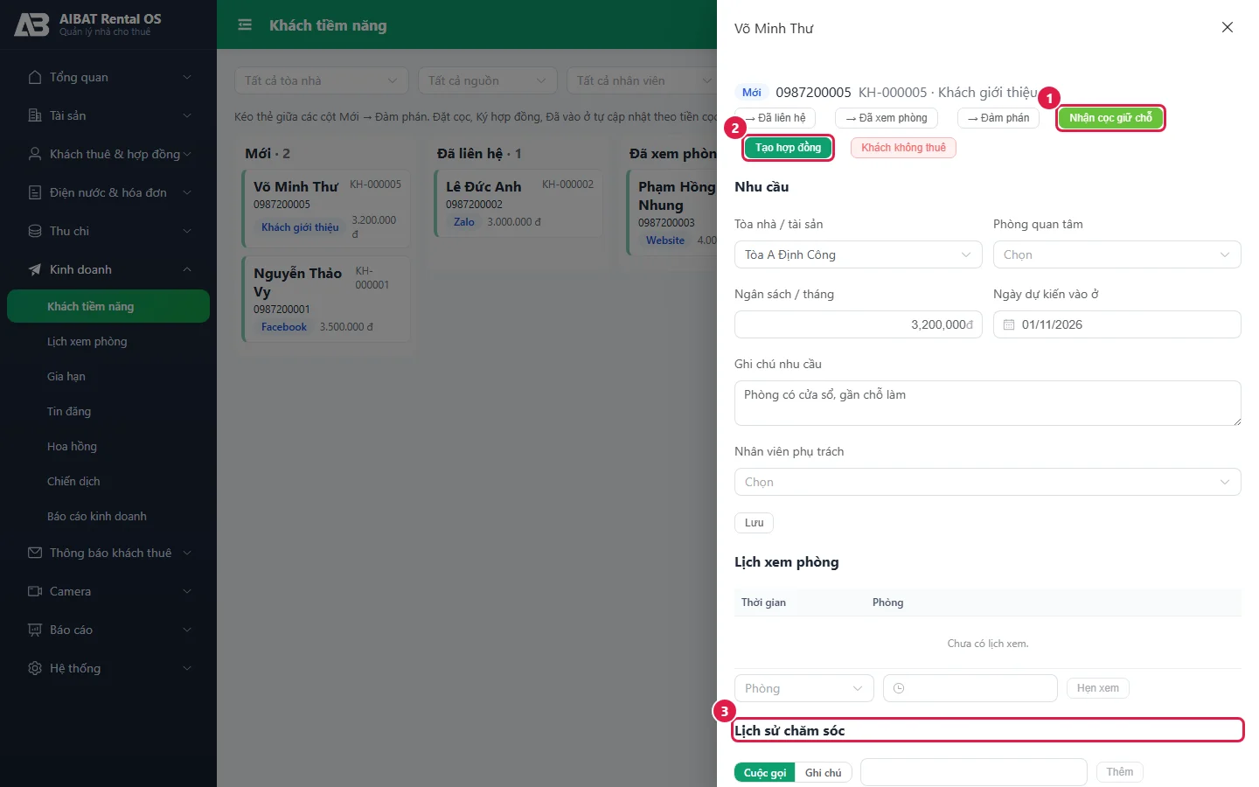This screenshot has width=1259, height=787.
Task: Open the Tất cả nguồn filter
Action: 488,80
